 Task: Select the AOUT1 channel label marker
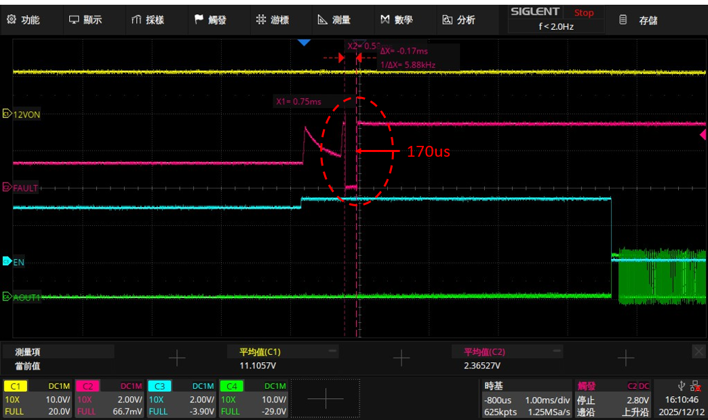(22, 297)
